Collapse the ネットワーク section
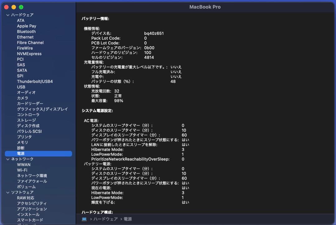 coord(7,159)
